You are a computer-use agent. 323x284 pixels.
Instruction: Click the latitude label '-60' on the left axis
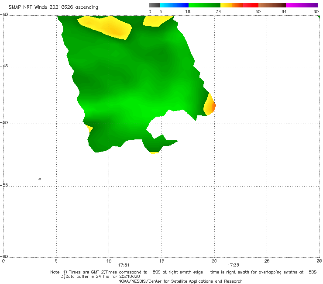pyautogui.click(x=4, y=256)
